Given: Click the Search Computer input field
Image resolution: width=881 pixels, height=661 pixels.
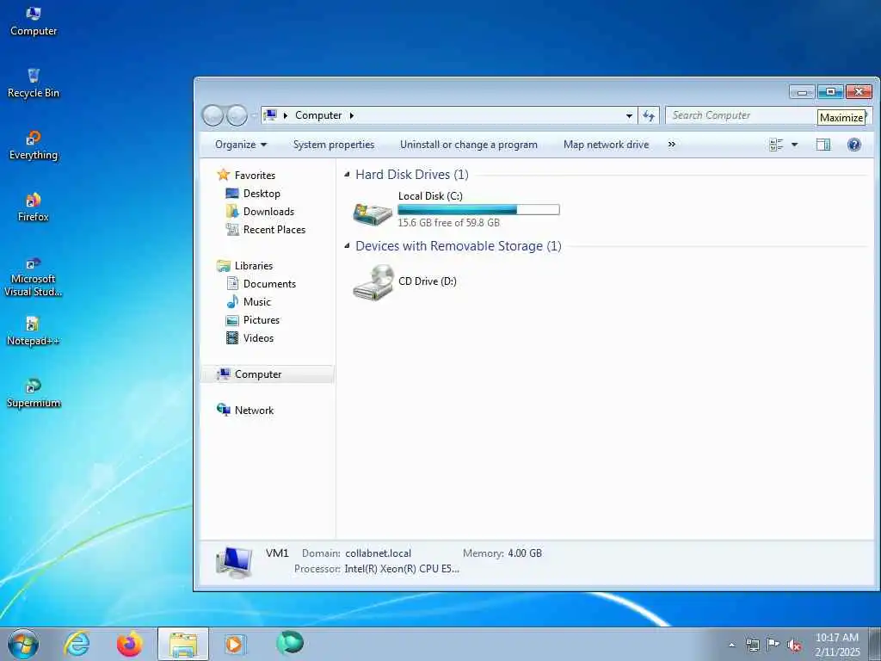Looking at the screenshot, I should (741, 115).
